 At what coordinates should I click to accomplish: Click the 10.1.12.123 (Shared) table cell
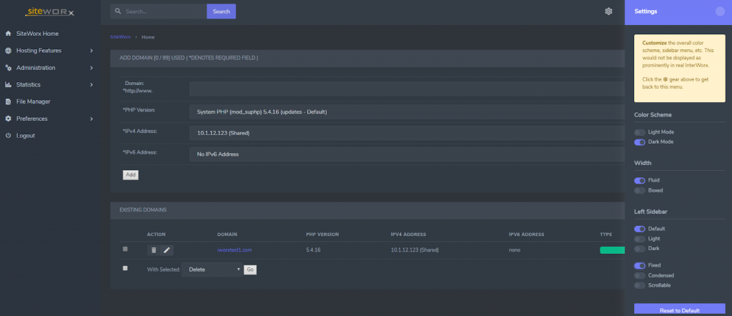415,250
